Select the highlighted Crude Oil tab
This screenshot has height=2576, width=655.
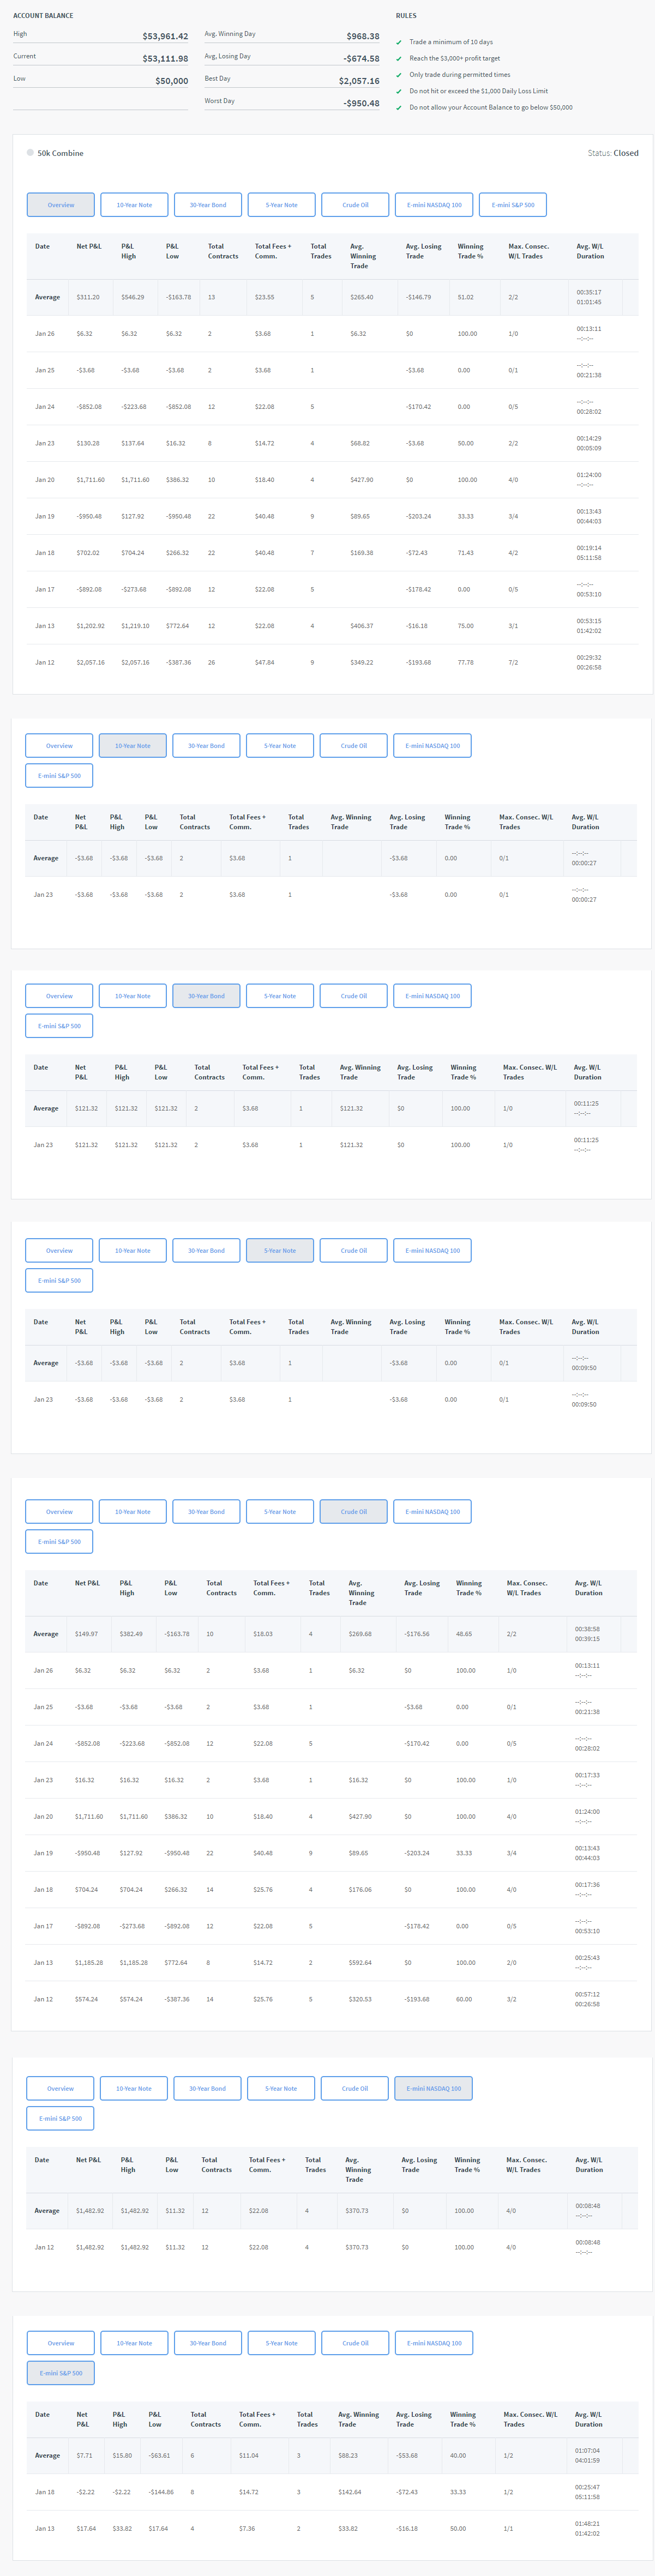point(353,1512)
